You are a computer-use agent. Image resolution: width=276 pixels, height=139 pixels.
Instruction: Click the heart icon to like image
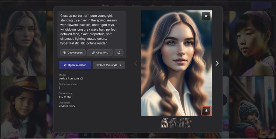click(206, 16)
